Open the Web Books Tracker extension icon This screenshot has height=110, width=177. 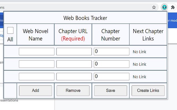pos(164,7)
